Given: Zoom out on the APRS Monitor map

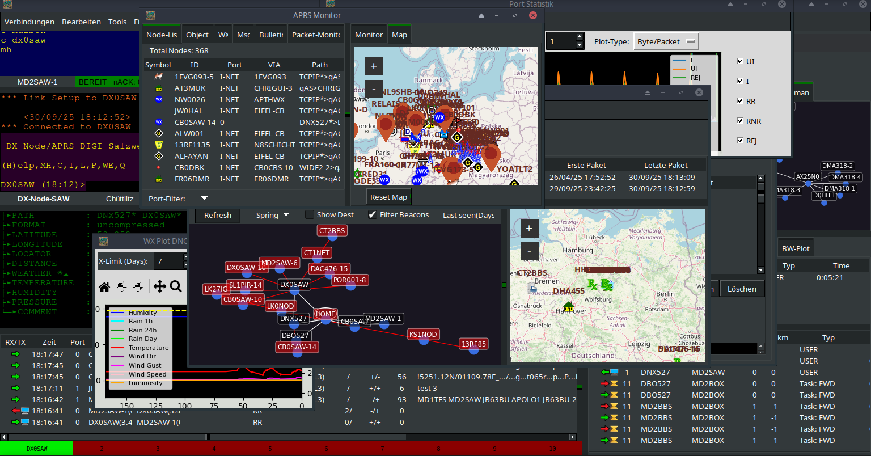Looking at the screenshot, I should point(374,89).
